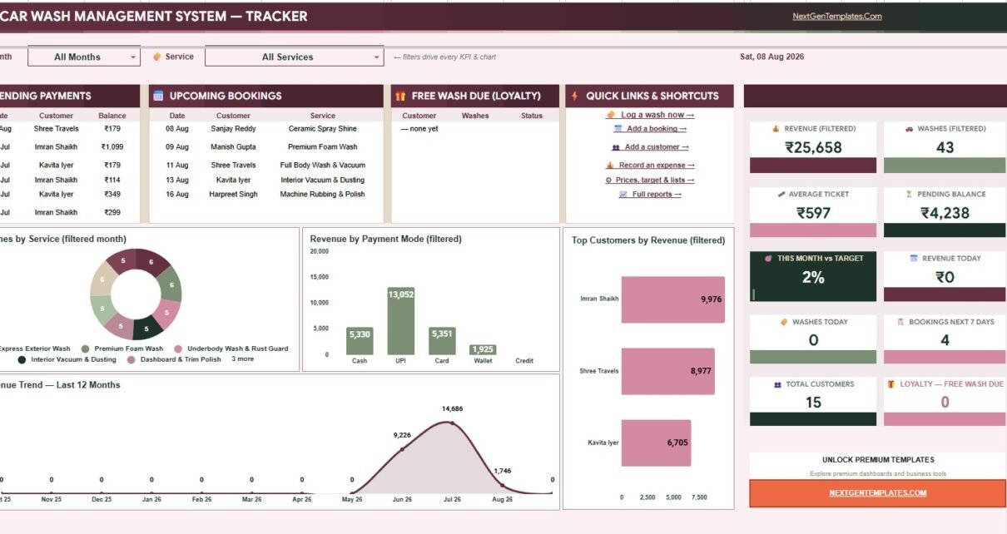
Task: Click the calendar icon beside Upcoming Bookings
Action: point(158,96)
